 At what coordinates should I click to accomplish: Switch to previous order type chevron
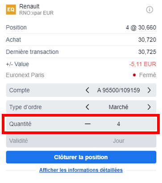coord(87,107)
